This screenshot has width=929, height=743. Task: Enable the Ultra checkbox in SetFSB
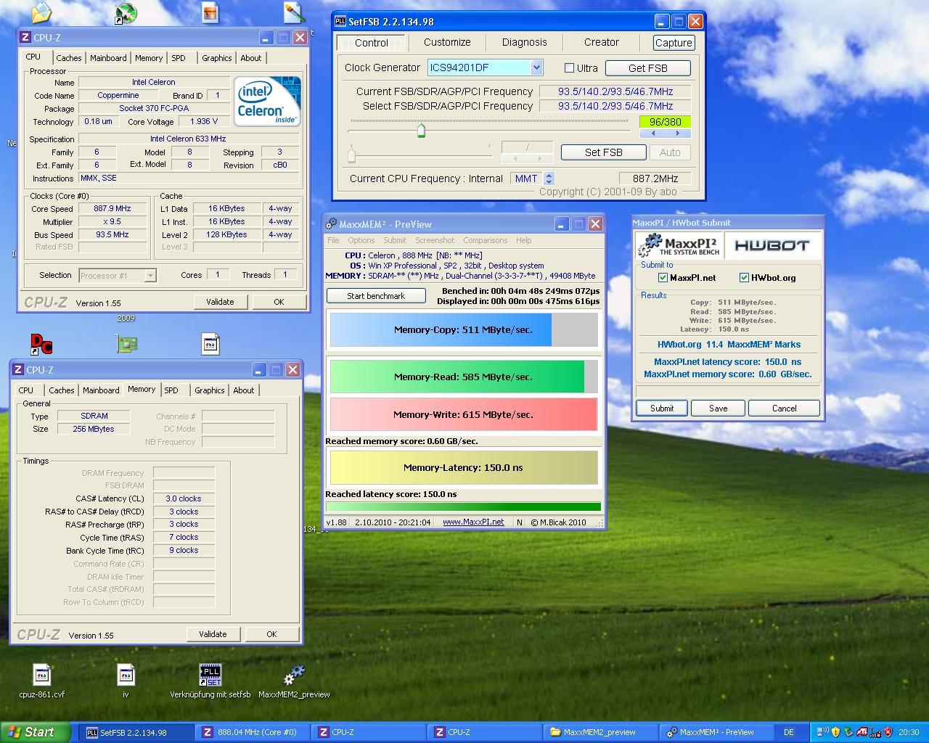[570, 68]
